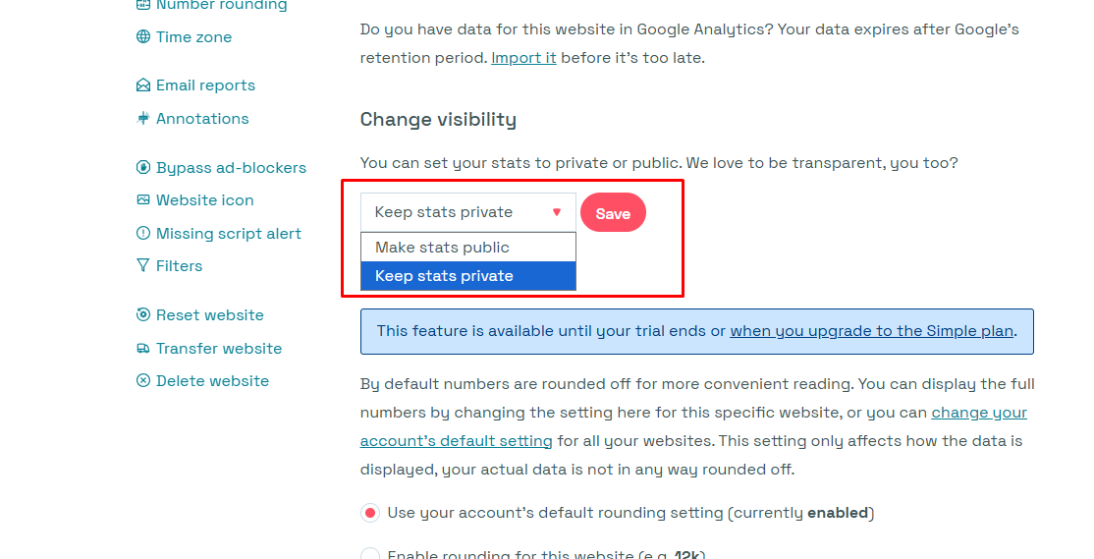
Task: Select Enable rounding for this website radio
Action: point(370,554)
